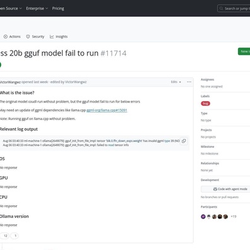Screen dimensions: 250x250
Task: Open the Edits history dropdown
Action: (176, 82)
